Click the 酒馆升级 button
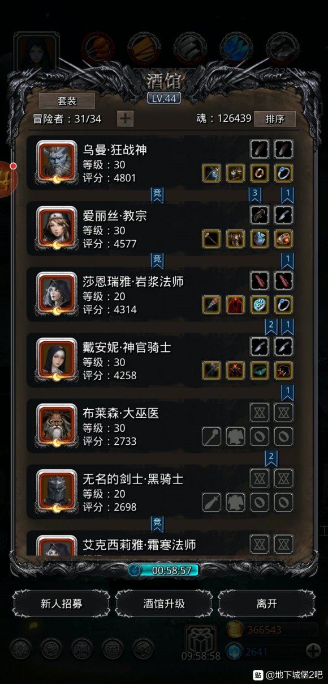This screenshot has height=684, width=328. [164, 604]
